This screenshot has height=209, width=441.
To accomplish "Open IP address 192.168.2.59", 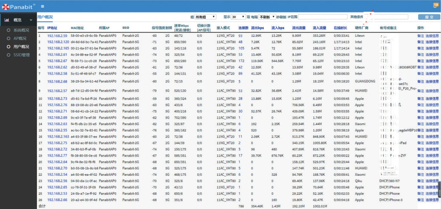I will tap(57, 36).
